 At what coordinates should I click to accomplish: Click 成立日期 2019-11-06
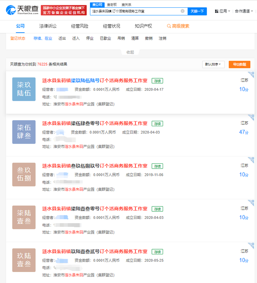[x=144, y=175]
